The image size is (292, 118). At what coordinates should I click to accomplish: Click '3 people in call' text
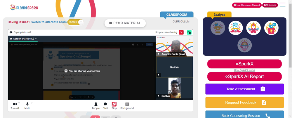pos(22,32)
